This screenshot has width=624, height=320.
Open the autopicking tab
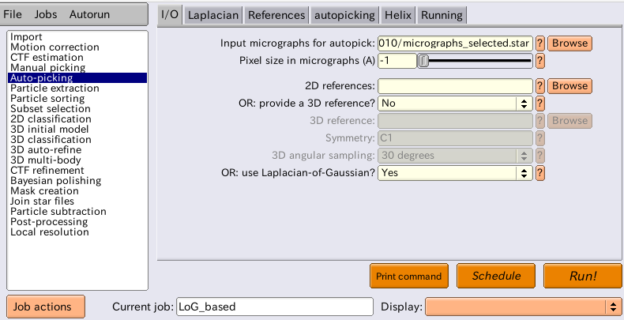pos(344,16)
